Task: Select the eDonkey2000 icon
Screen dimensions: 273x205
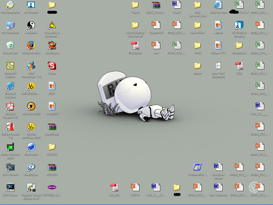Action: 31,107
